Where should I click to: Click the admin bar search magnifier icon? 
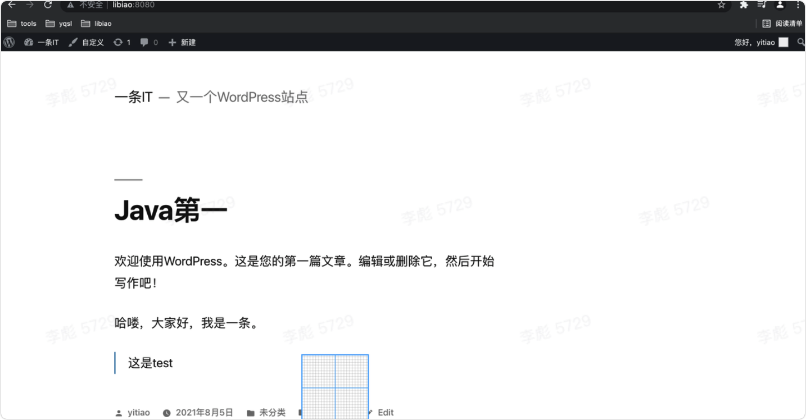click(800, 42)
